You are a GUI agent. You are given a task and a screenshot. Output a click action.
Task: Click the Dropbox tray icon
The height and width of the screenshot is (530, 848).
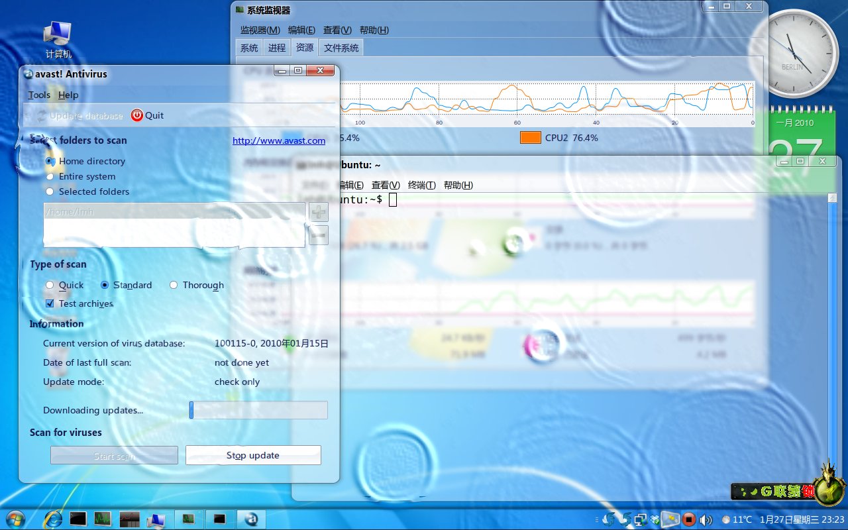(656, 519)
